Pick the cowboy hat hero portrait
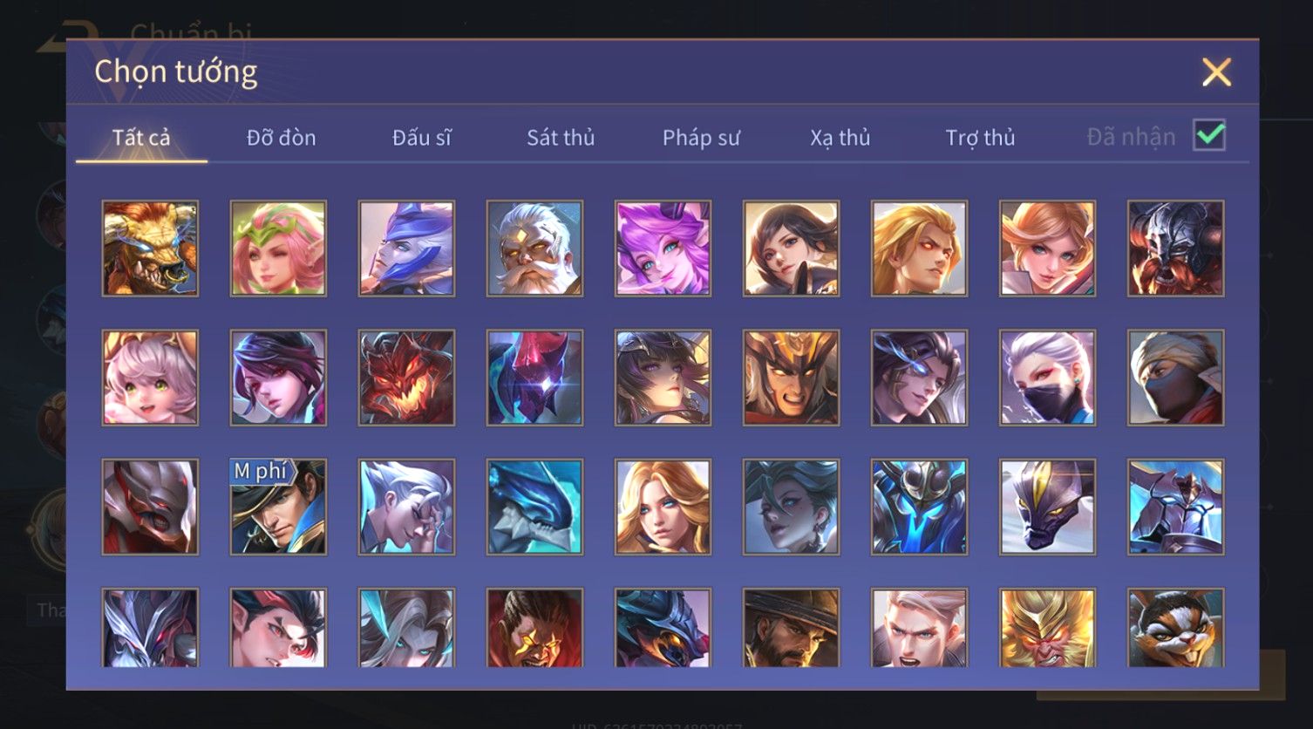This screenshot has width=1313, height=729. click(x=791, y=628)
